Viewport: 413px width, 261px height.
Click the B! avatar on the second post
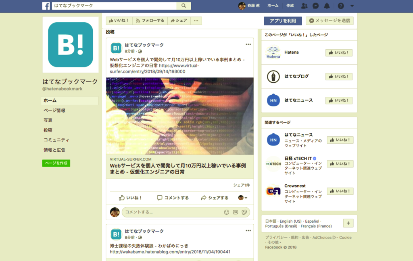pyautogui.click(x=116, y=234)
